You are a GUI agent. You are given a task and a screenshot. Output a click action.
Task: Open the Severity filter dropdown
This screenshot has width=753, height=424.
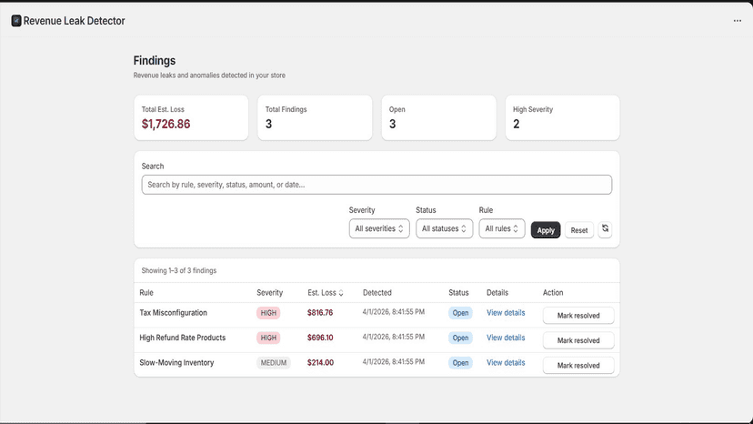[379, 228]
